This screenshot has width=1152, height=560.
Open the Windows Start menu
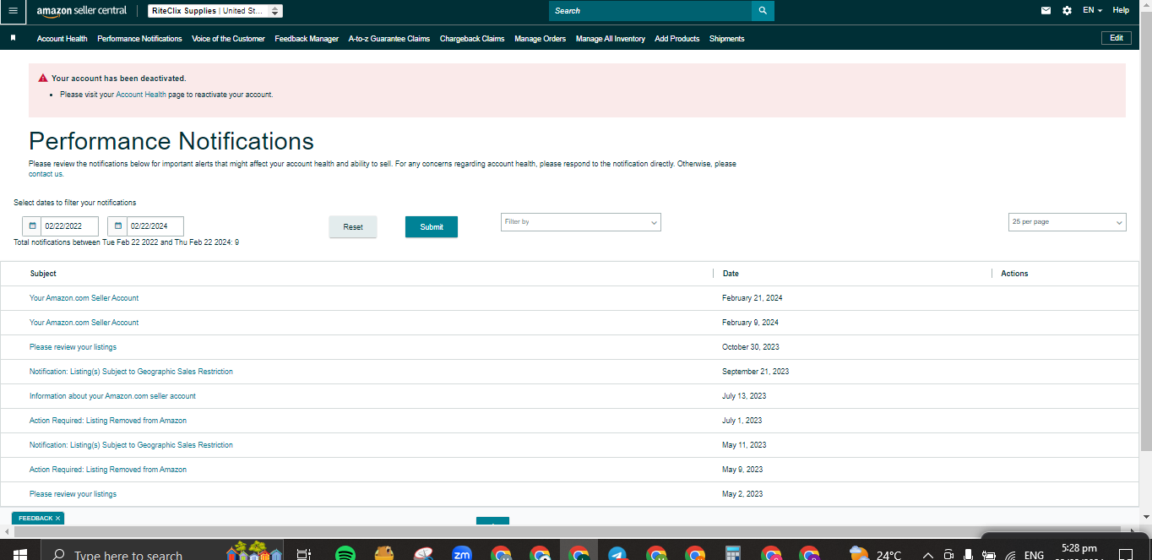pos(19,554)
